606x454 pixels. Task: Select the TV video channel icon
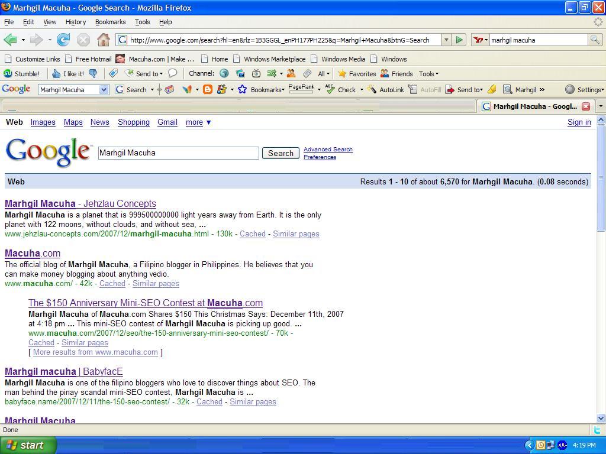pyautogui.click(x=256, y=73)
